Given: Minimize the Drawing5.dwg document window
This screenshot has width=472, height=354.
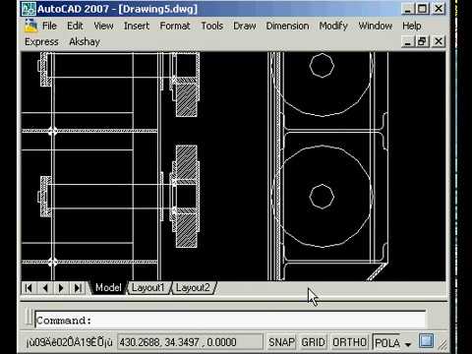Looking at the screenshot, I should point(407,41).
